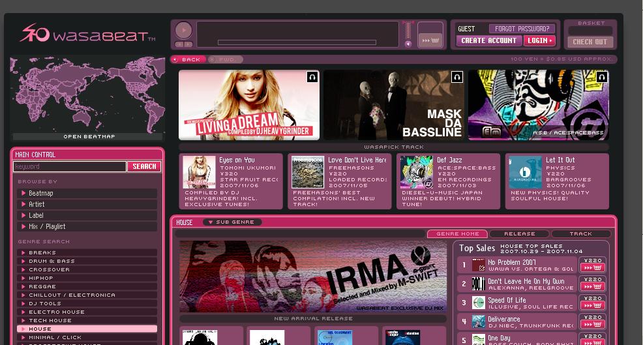Select the highlighted House genre

87,329
